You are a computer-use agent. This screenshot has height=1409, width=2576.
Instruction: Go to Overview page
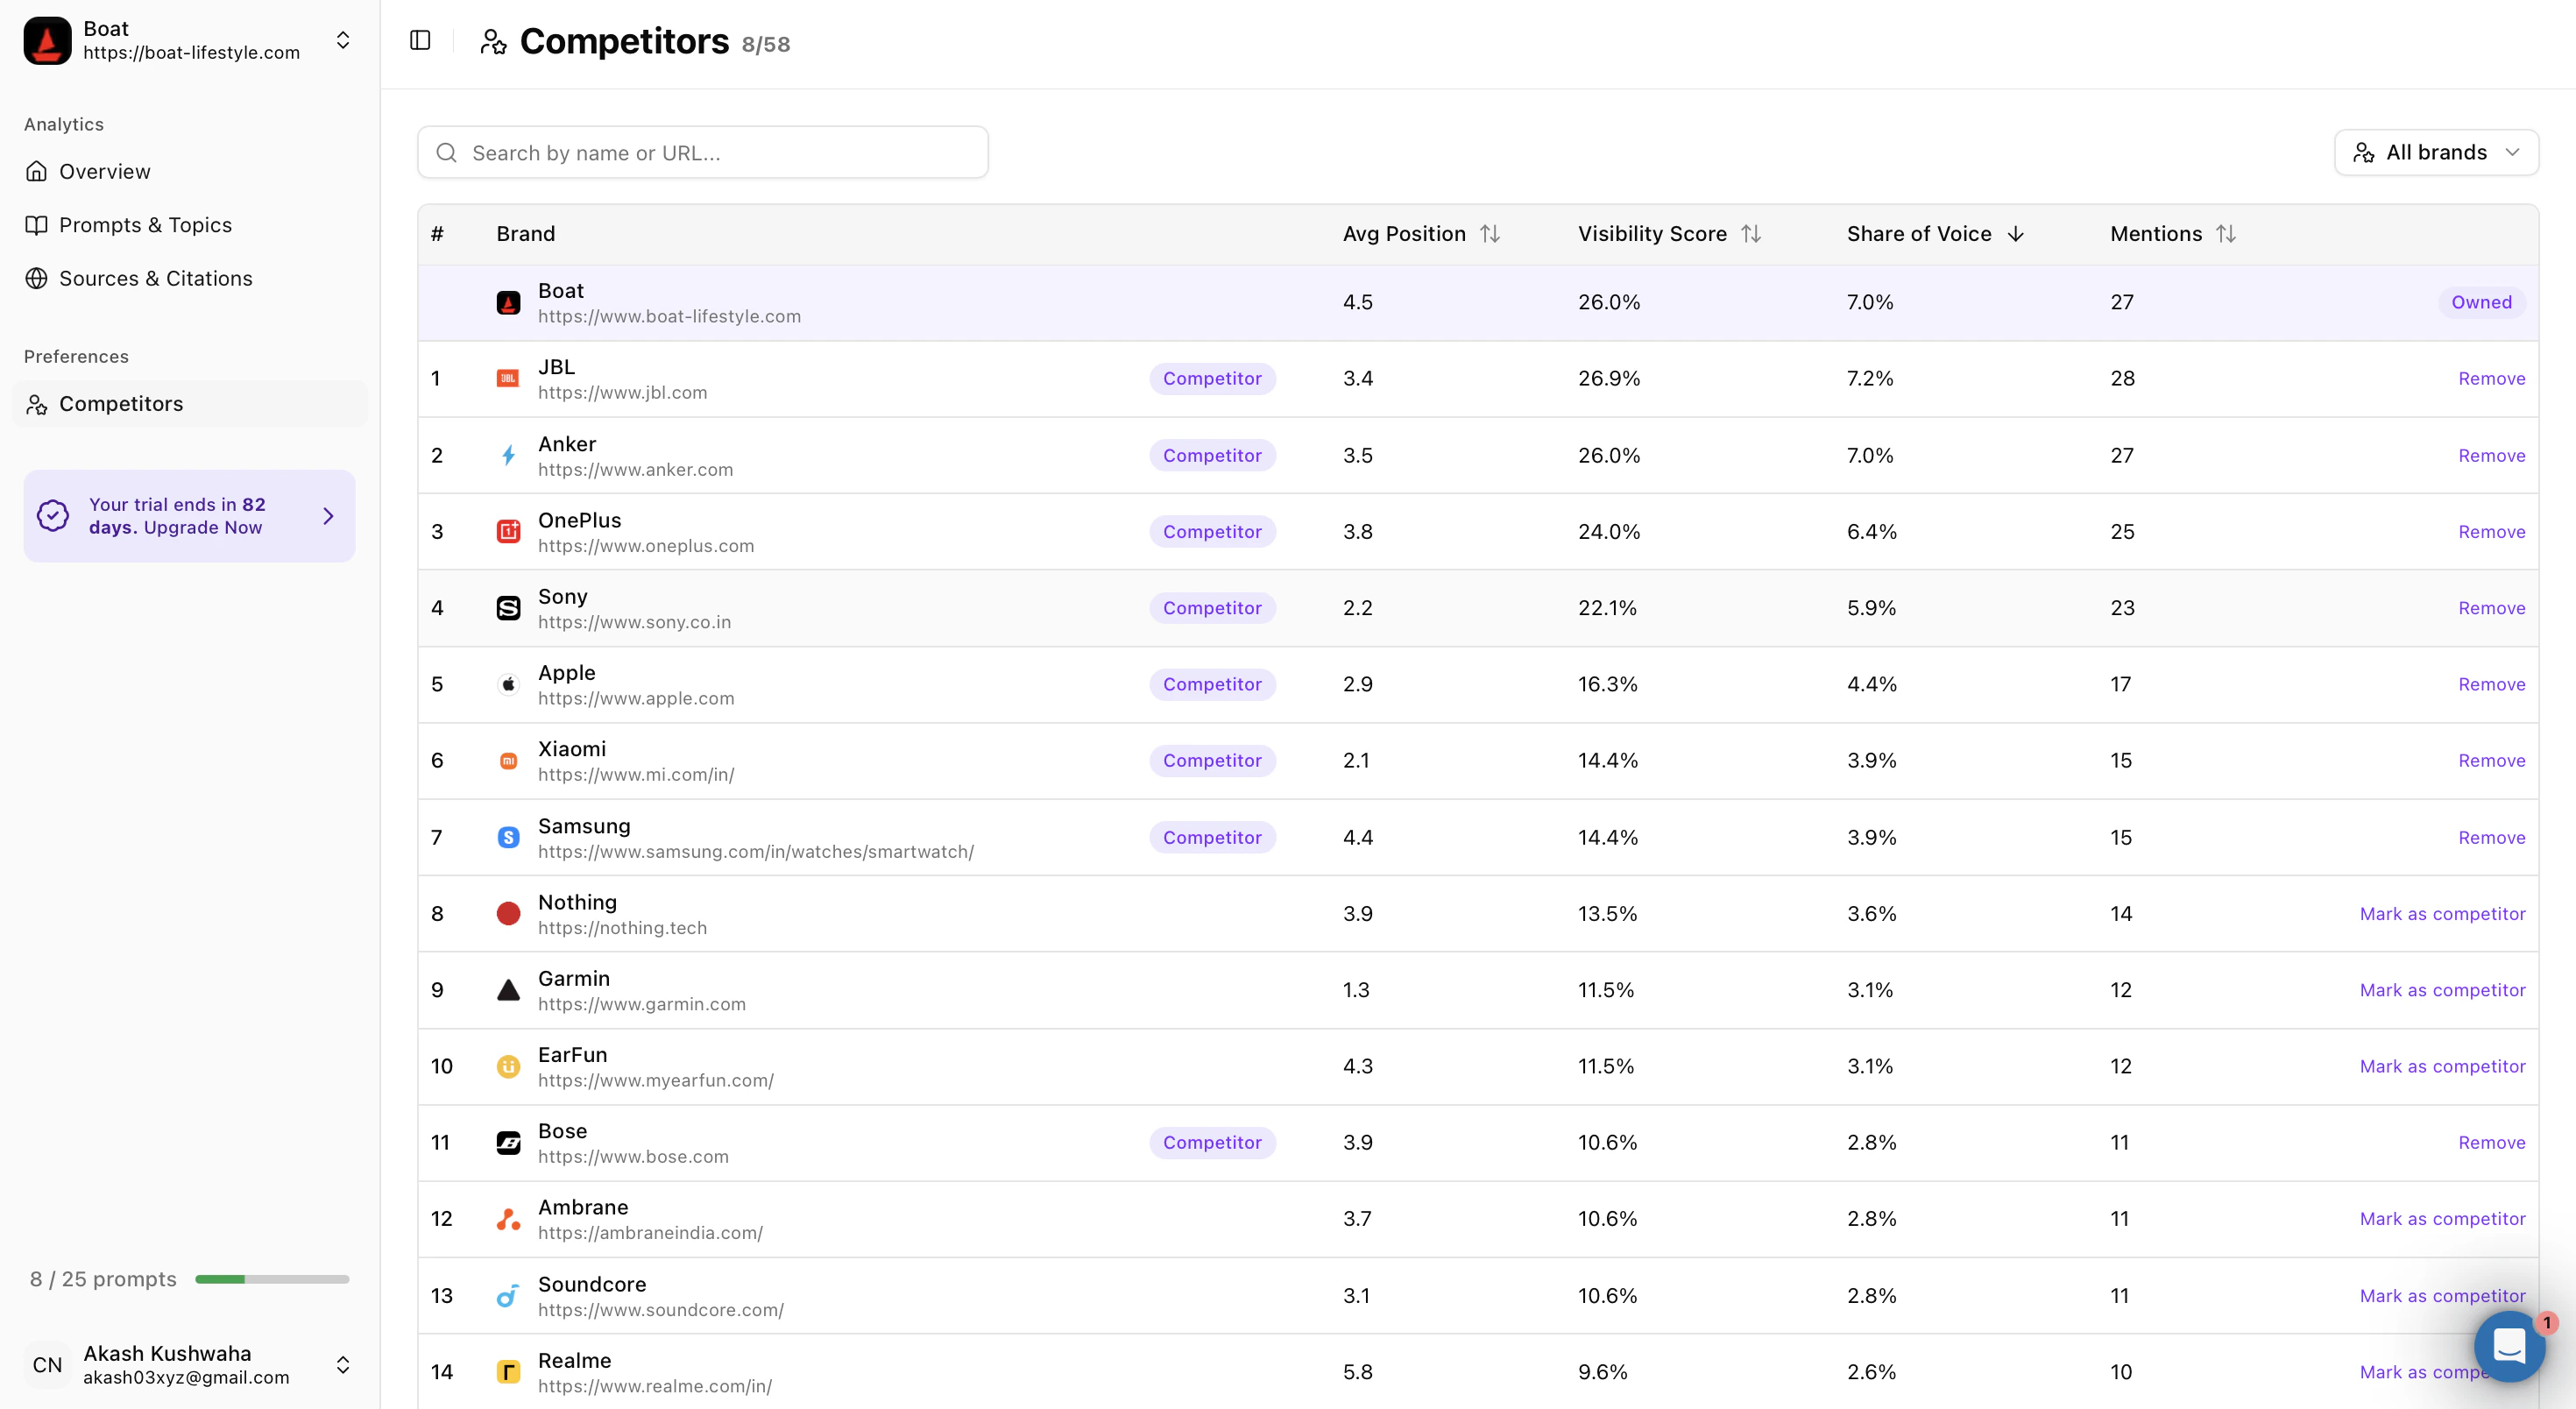tap(104, 172)
